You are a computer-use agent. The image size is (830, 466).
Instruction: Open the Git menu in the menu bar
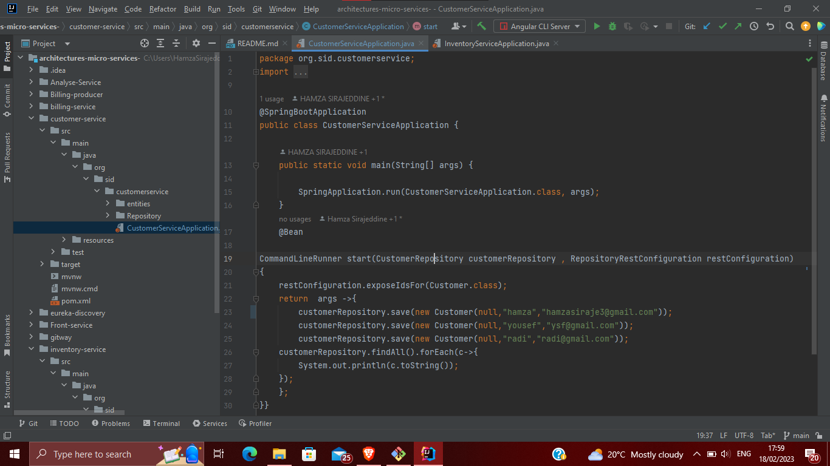click(257, 9)
